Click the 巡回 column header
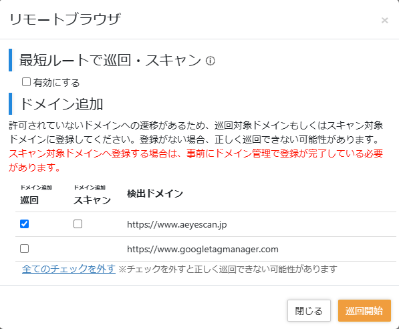Viewport: 399px width, 329px height. pos(29,200)
